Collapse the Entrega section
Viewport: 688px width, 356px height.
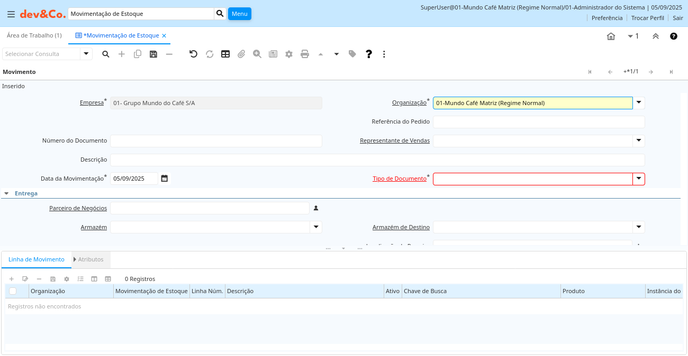tap(6, 193)
